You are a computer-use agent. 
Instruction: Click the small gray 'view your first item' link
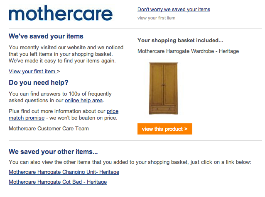156,18
